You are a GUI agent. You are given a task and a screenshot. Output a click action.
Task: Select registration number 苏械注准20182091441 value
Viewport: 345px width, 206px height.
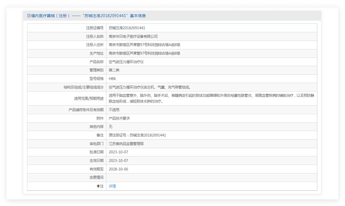(127, 28)
